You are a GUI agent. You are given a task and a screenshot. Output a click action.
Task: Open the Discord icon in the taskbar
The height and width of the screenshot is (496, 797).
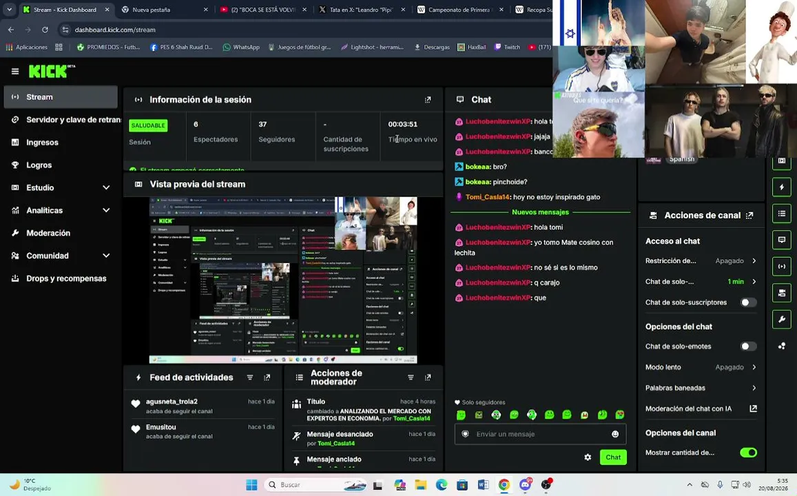[x=525, y=485]
